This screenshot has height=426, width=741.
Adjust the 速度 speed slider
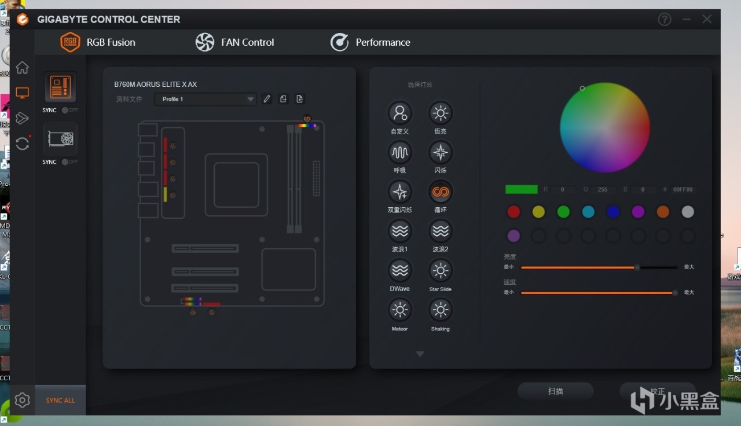coord(599,293)
